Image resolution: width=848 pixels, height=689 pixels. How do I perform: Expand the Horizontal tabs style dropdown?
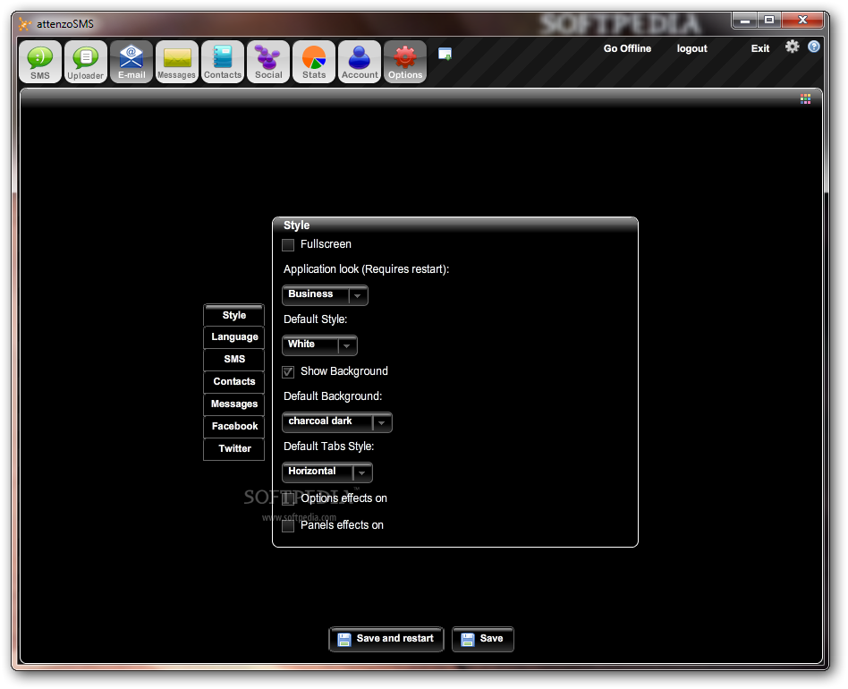(327, 472)
